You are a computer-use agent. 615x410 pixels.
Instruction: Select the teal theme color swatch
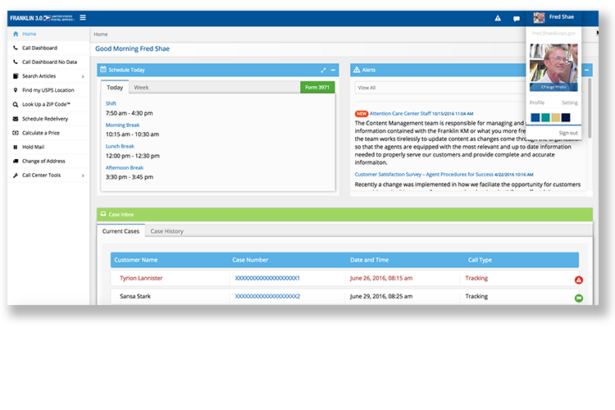[545, 117]
